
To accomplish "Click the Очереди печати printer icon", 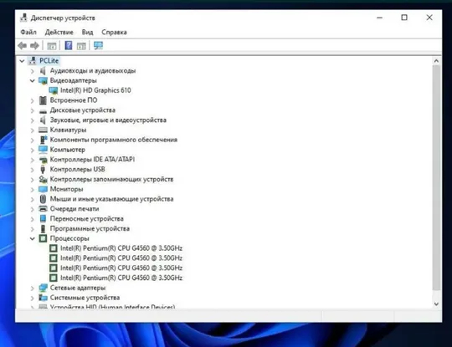I will [x=43, y=209].
